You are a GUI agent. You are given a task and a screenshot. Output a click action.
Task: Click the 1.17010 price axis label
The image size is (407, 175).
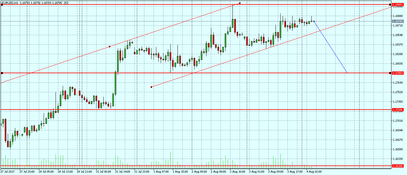point(397,121)
